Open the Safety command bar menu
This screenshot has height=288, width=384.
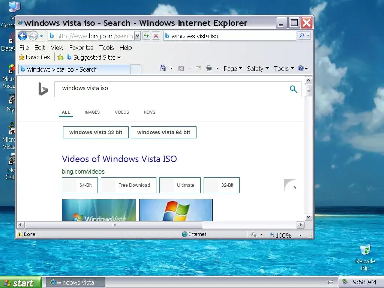tap(258, 69)
